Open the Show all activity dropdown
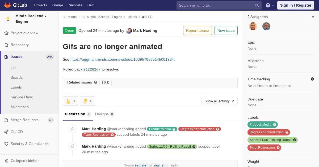 [219, 101]
